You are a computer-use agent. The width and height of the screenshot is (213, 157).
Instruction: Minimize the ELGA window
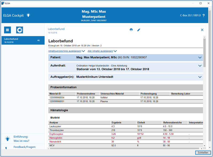point(193,3)
